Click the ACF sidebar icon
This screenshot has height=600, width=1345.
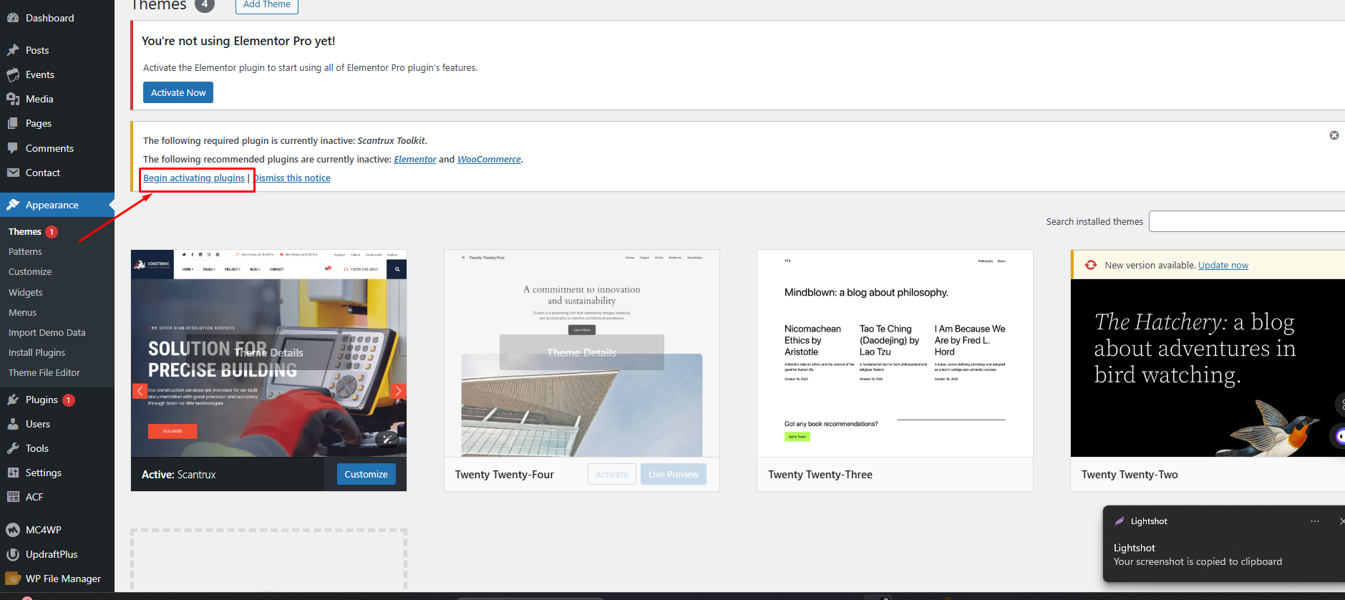[13, 497]
